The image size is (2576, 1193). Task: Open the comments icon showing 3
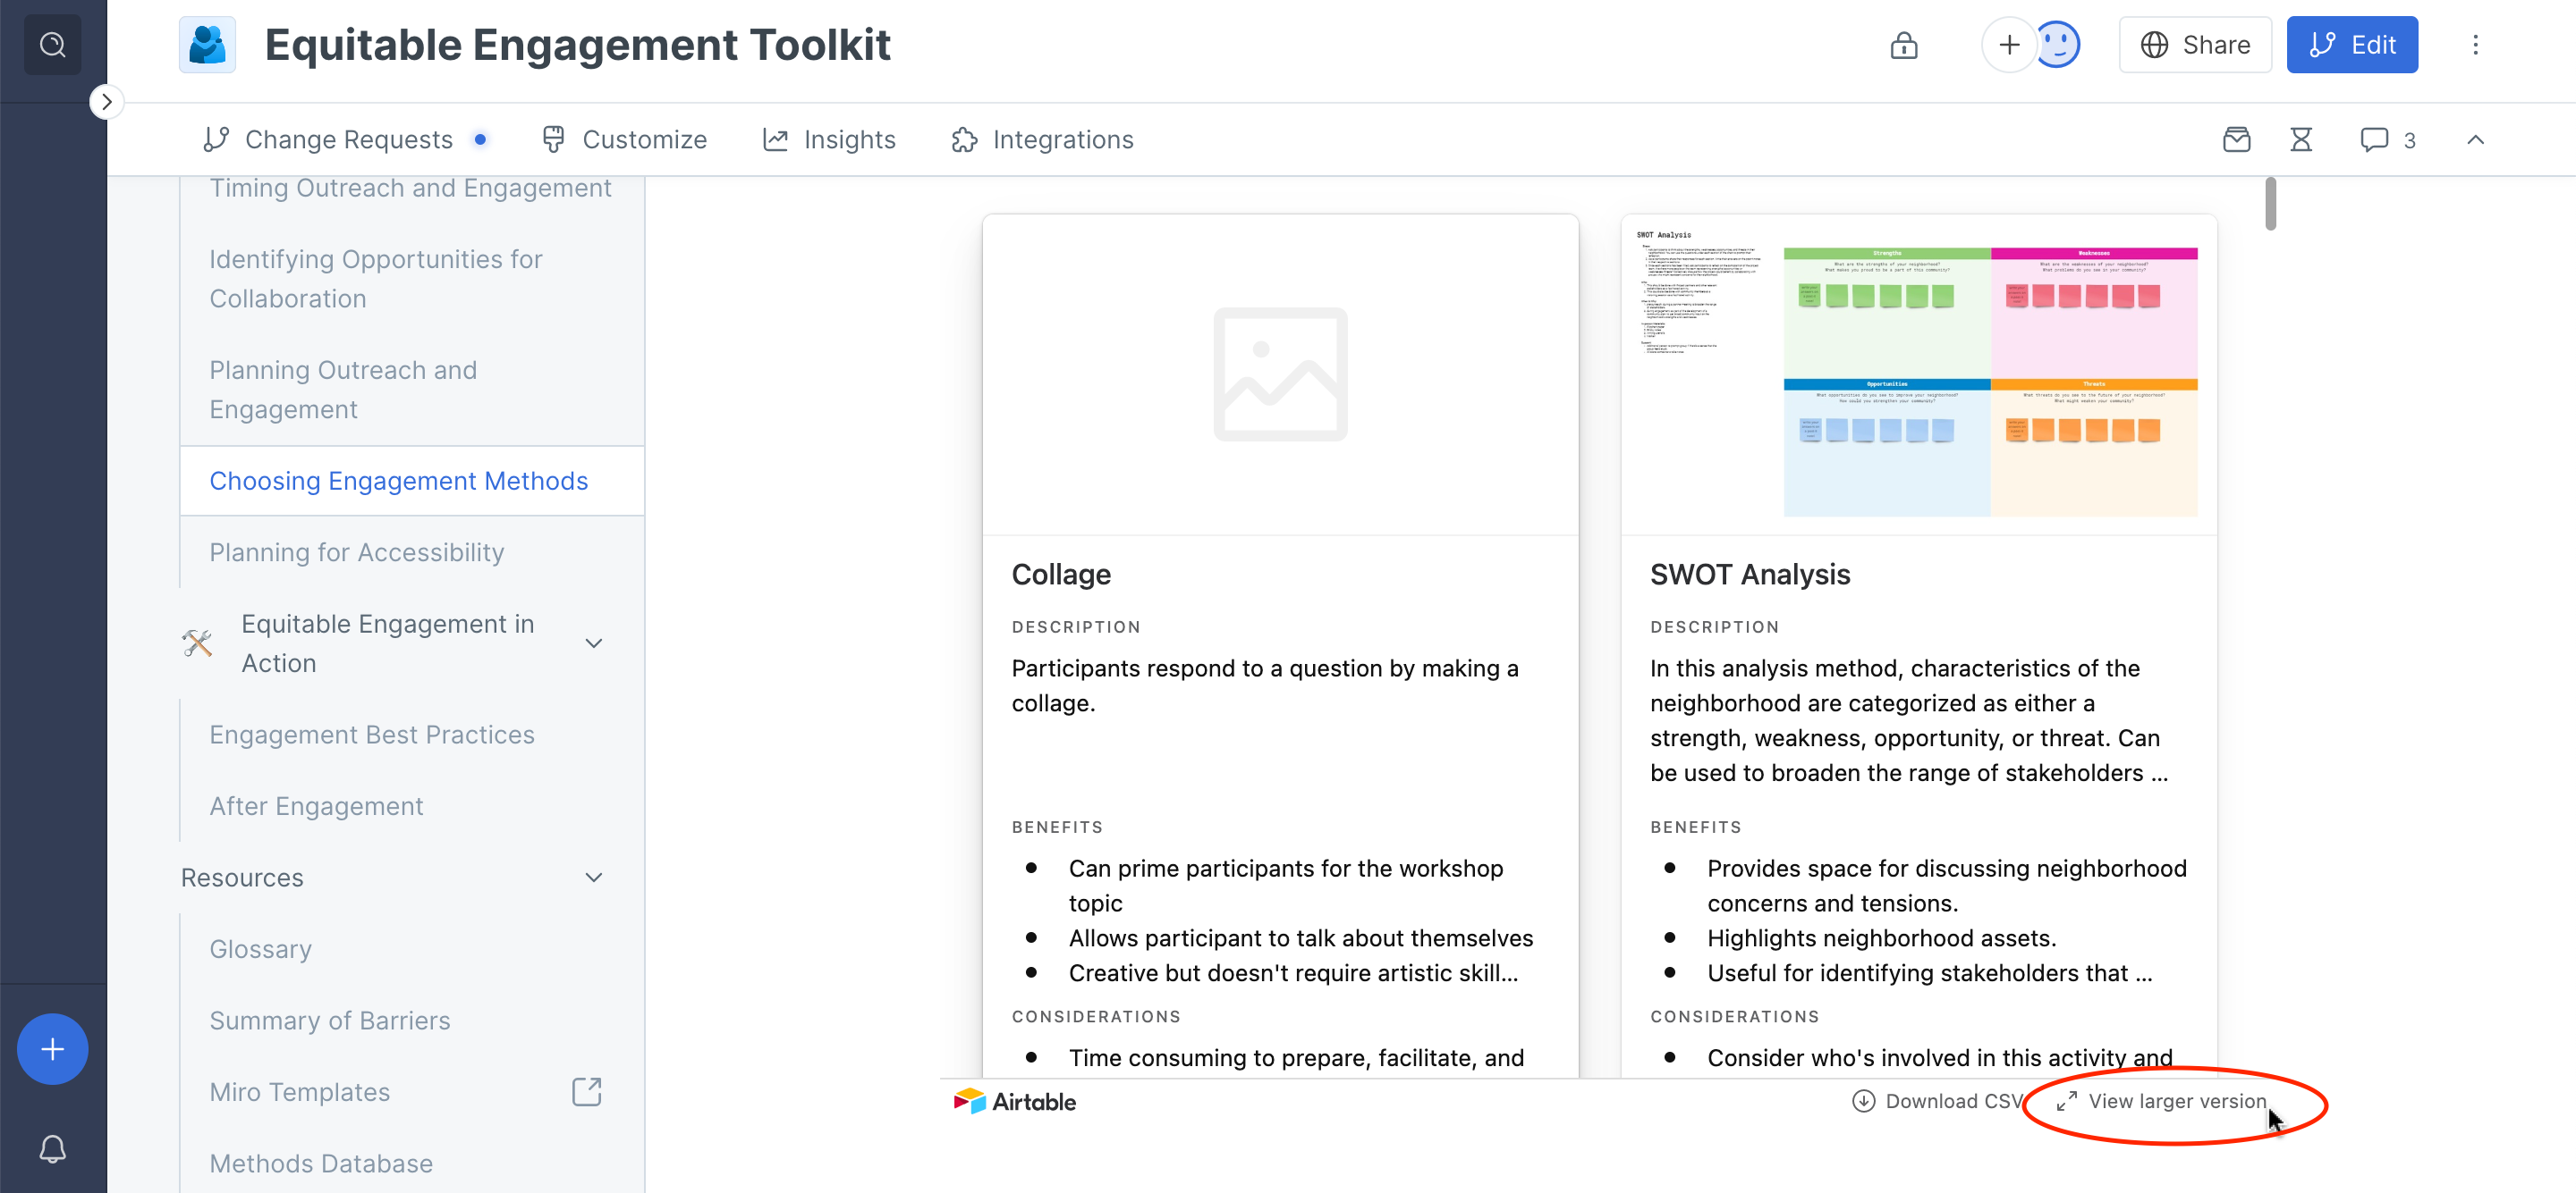coord(2386,140)
